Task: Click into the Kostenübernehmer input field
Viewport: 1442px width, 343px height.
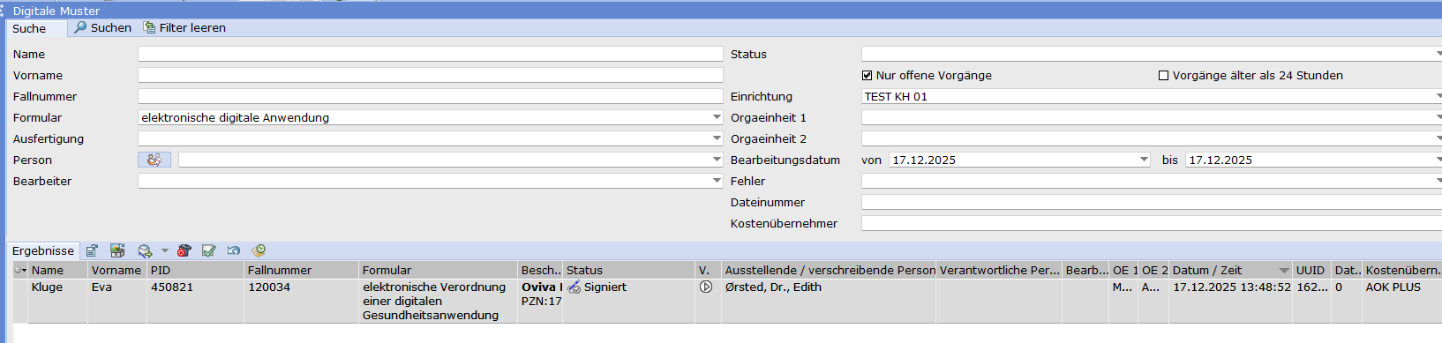Action: pyautogui.click(x=1152, y=223)
